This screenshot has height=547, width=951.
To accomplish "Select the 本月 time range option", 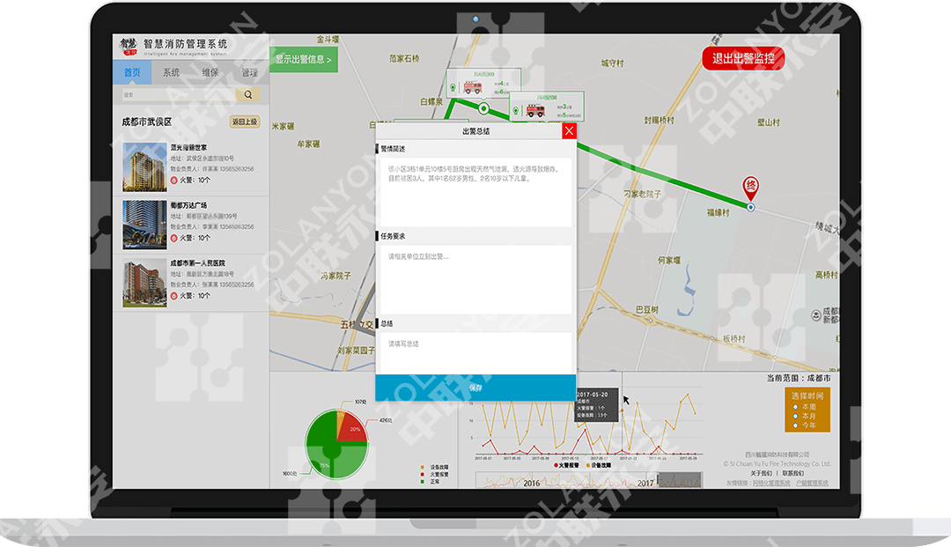I will [x=796, y=416].
